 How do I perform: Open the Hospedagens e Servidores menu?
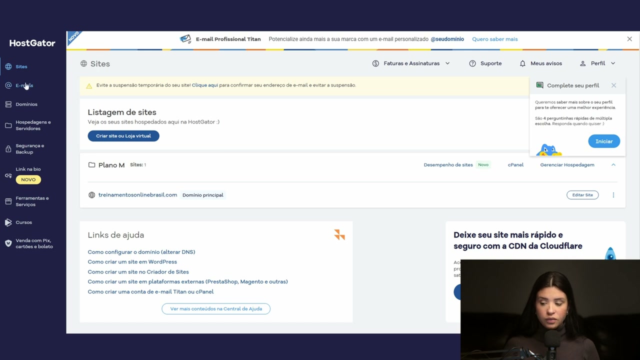(x=33, y=125)
